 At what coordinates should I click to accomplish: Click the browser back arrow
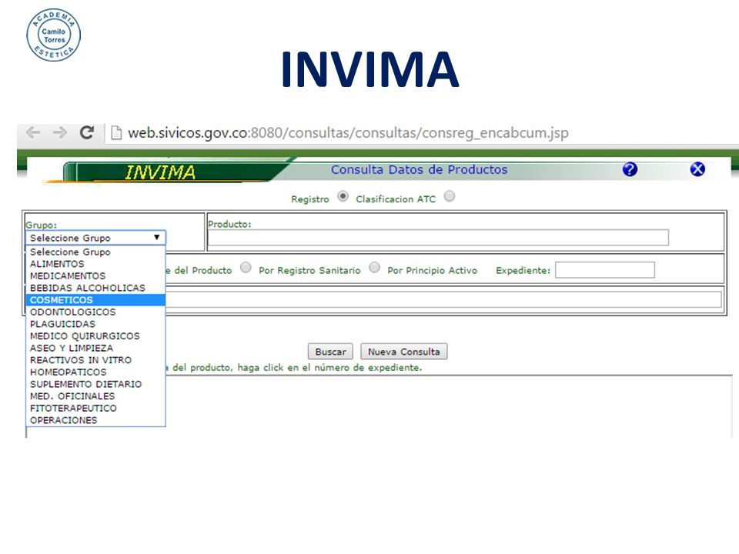tap(32, 132)
